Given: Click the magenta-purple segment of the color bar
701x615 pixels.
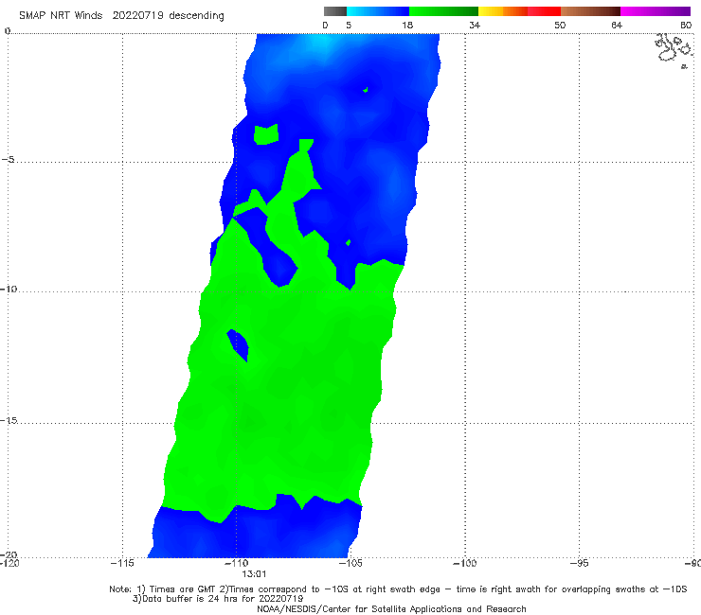Looking at the screenshot, I should pos(655,11).
